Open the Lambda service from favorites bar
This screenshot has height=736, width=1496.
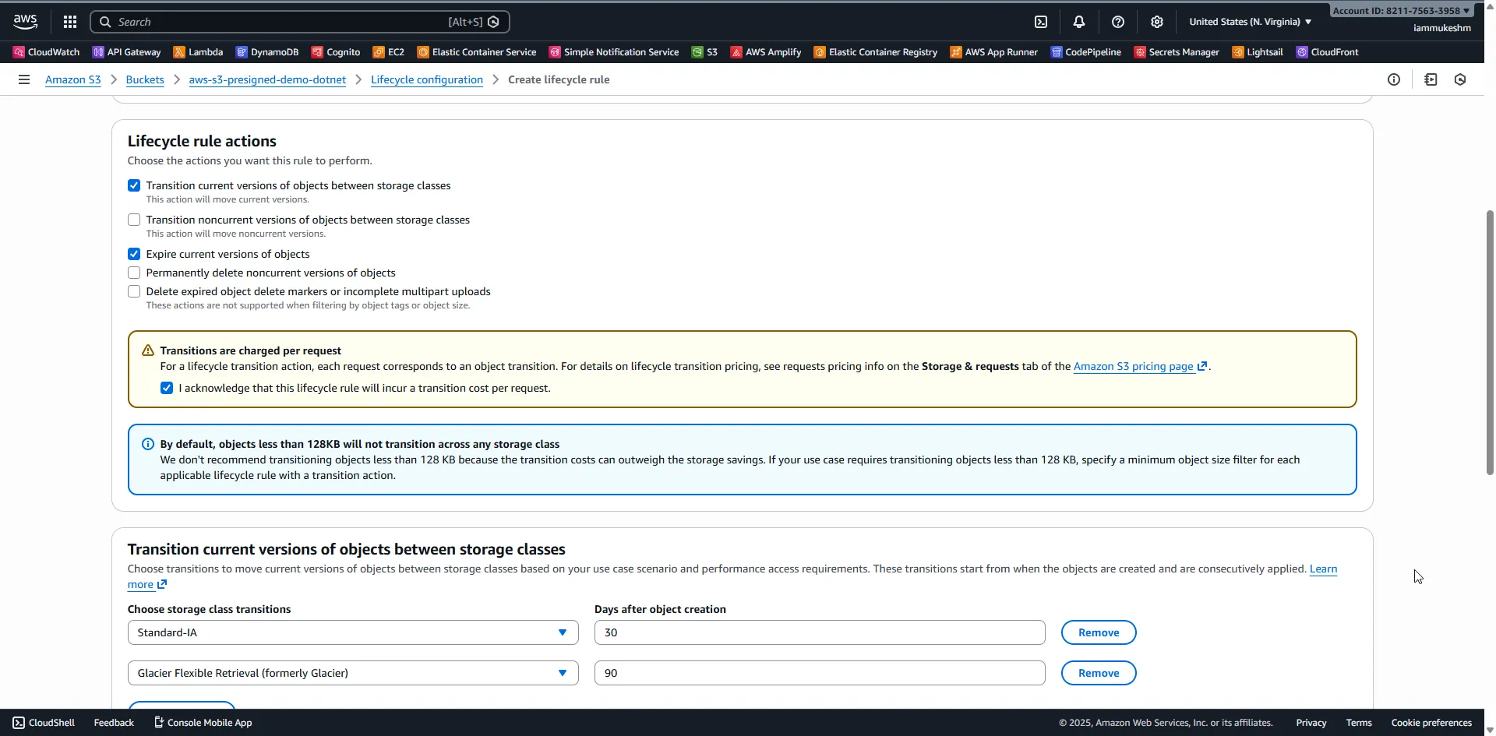tap(198, 52)
